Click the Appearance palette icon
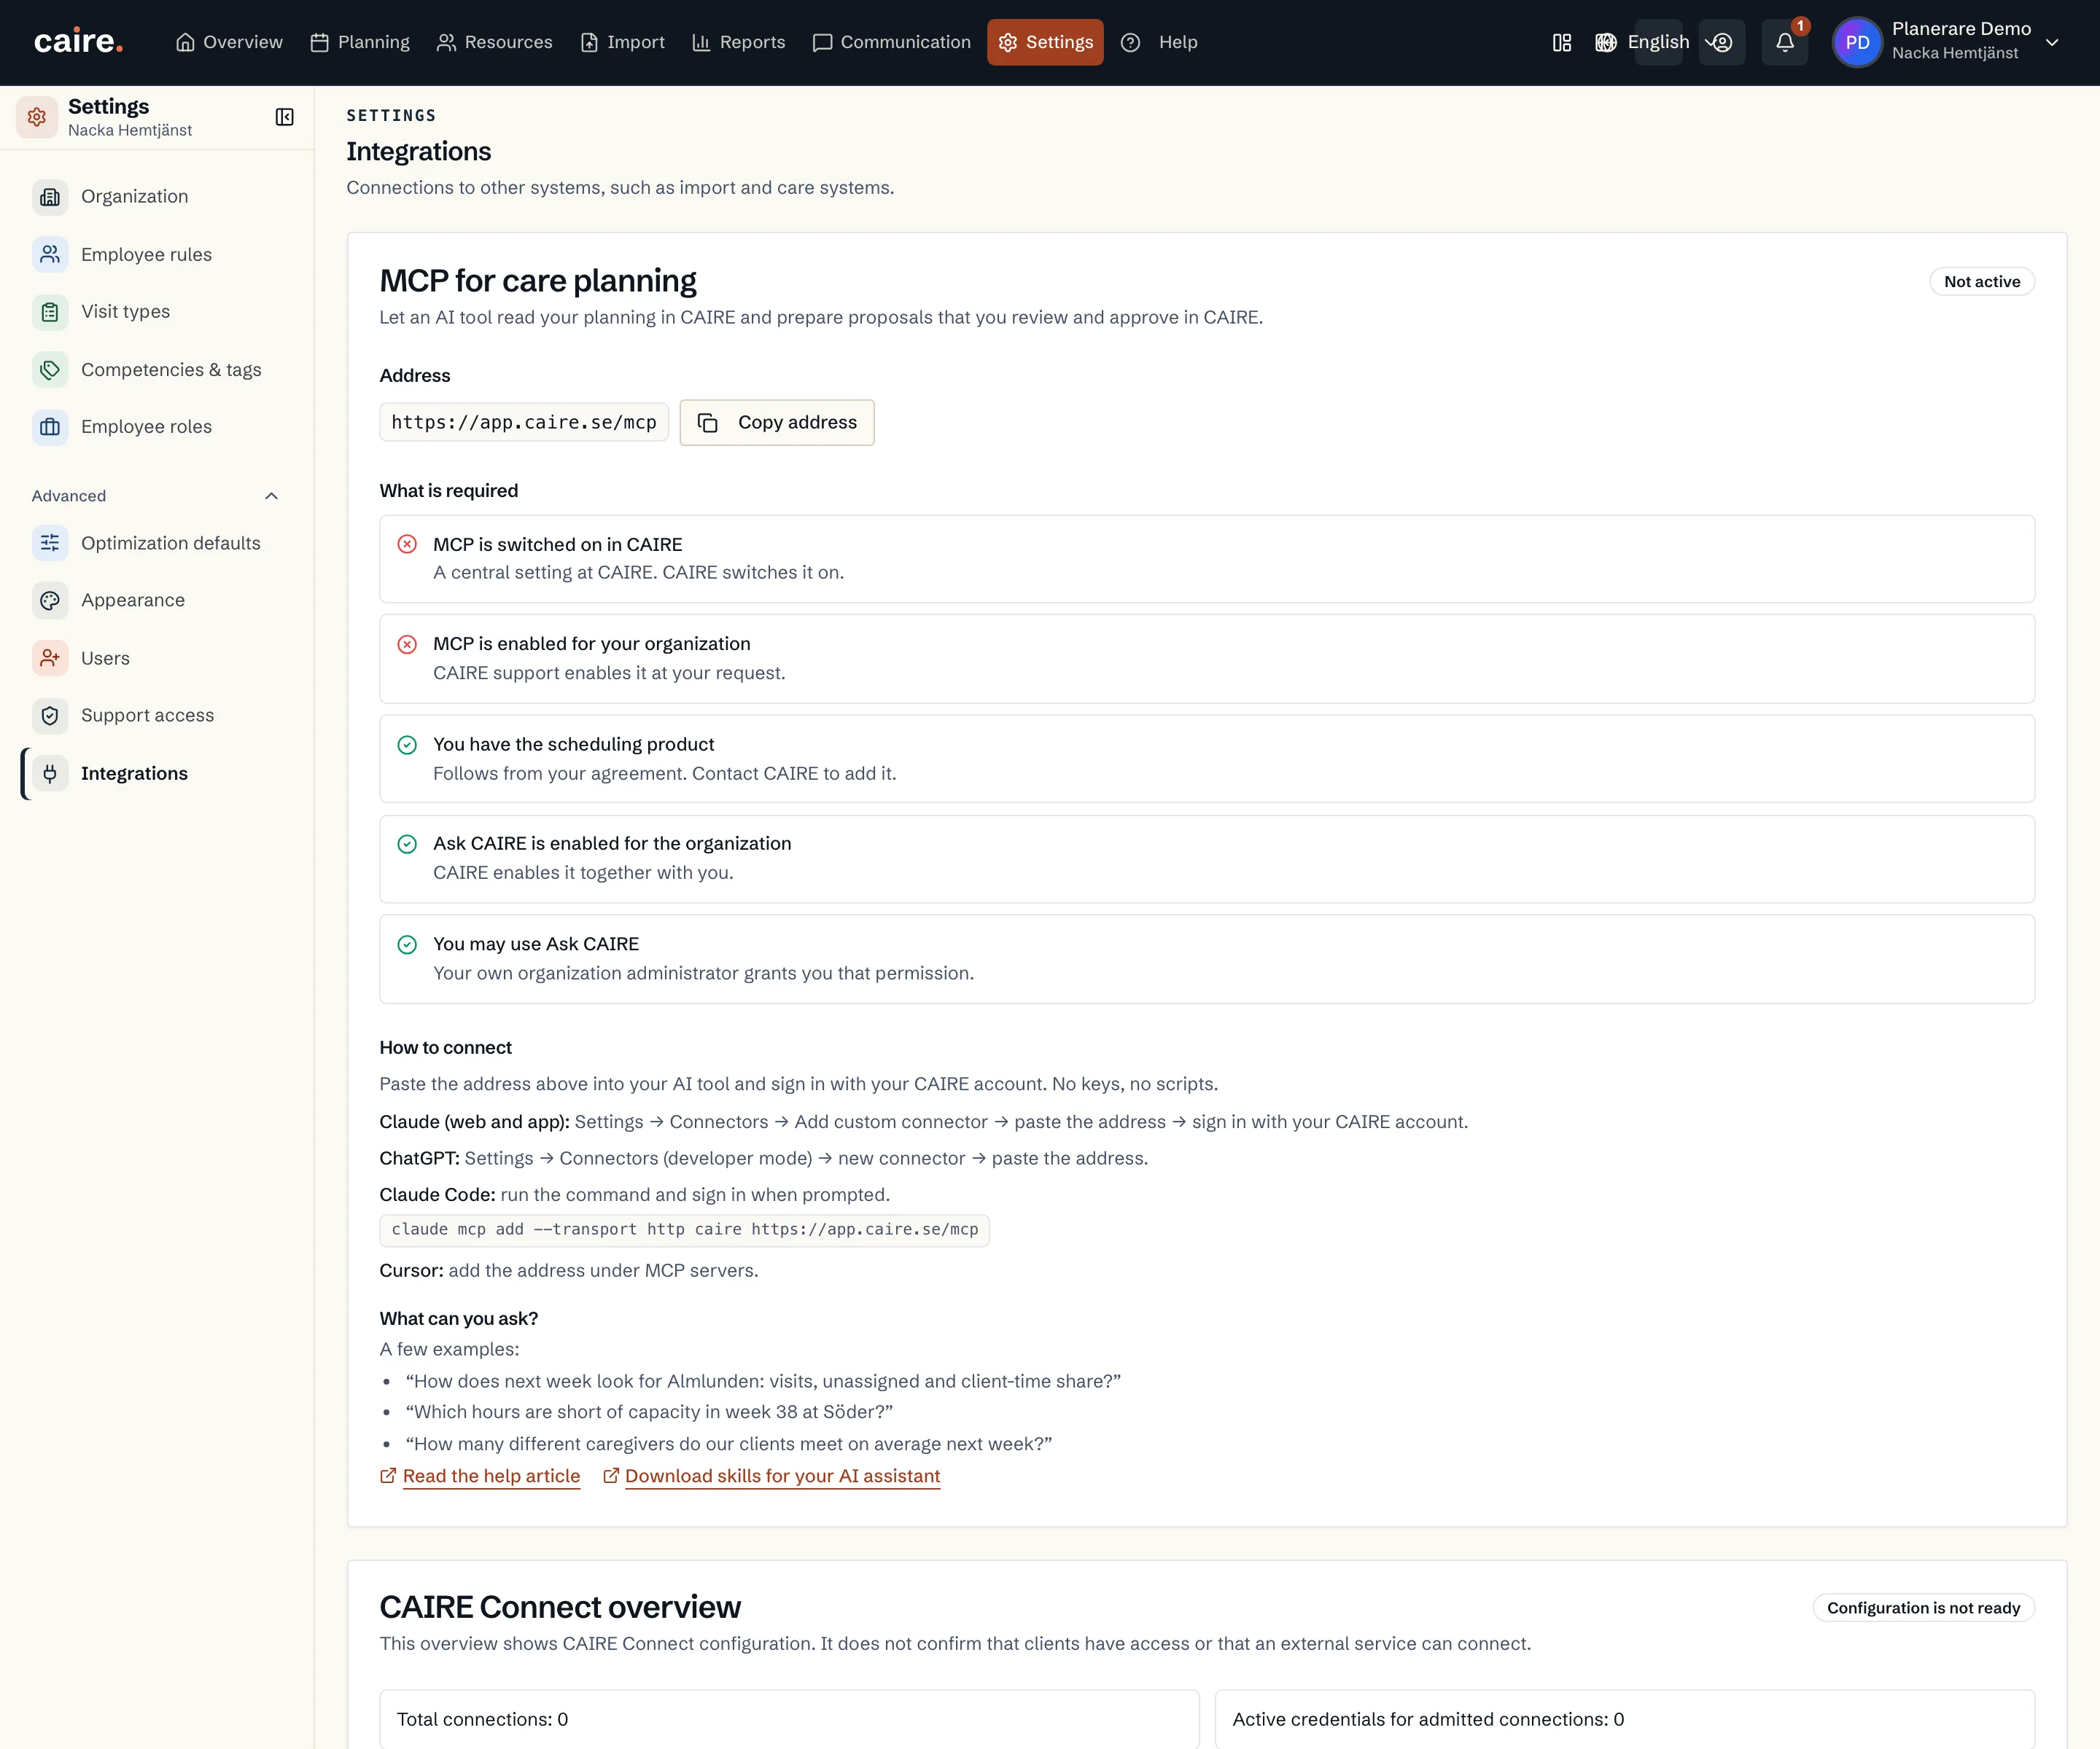This screenshot has width=2100, height=1749. pyautogui.click(x=50, y=600)
